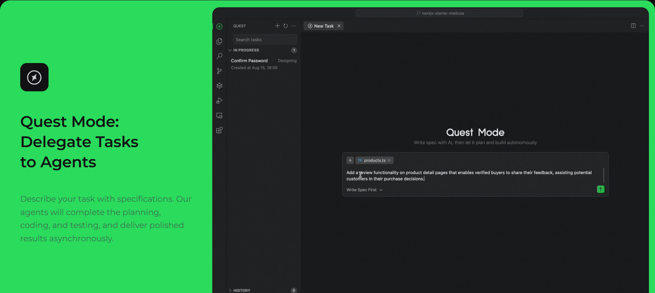Screen dimensions: 655x293
Task: Switch to the New Task tab
Action: click(323, 26)
